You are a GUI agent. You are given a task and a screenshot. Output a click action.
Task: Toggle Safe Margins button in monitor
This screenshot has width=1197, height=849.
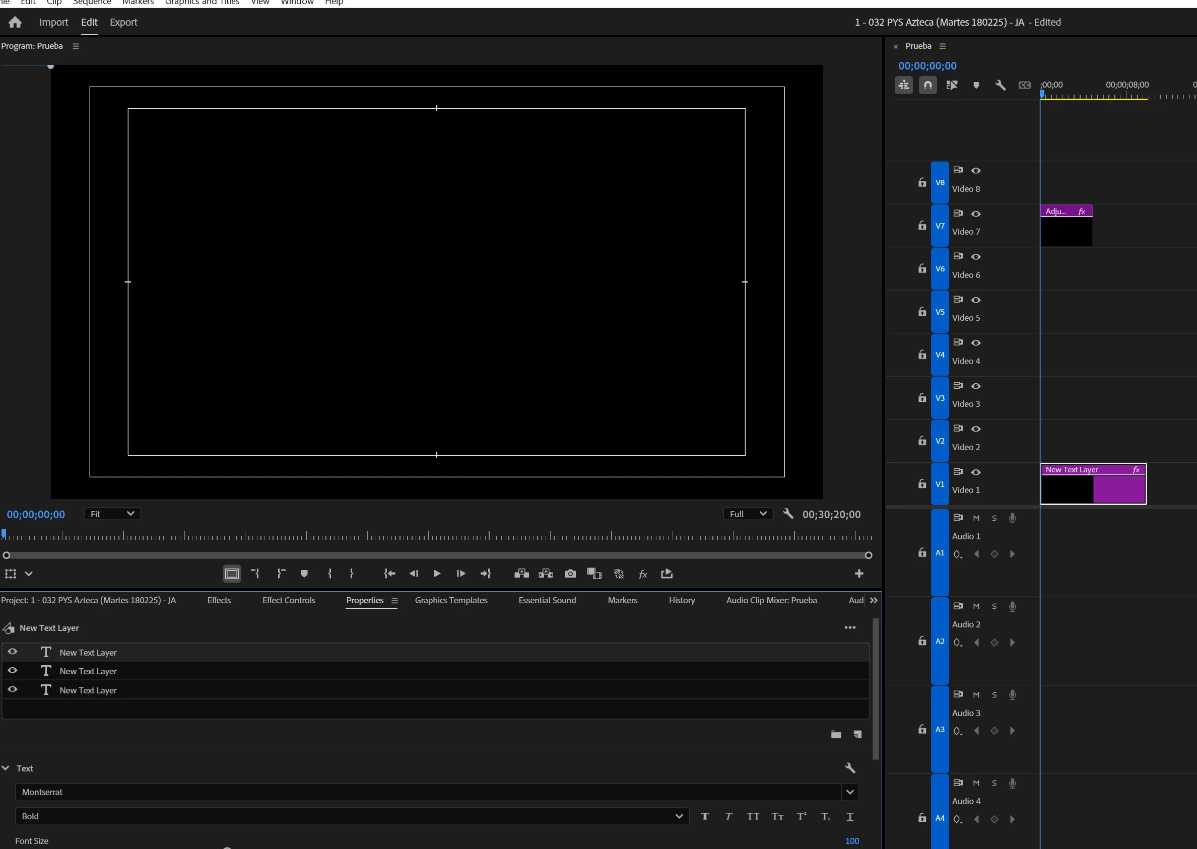coord(232,574)
